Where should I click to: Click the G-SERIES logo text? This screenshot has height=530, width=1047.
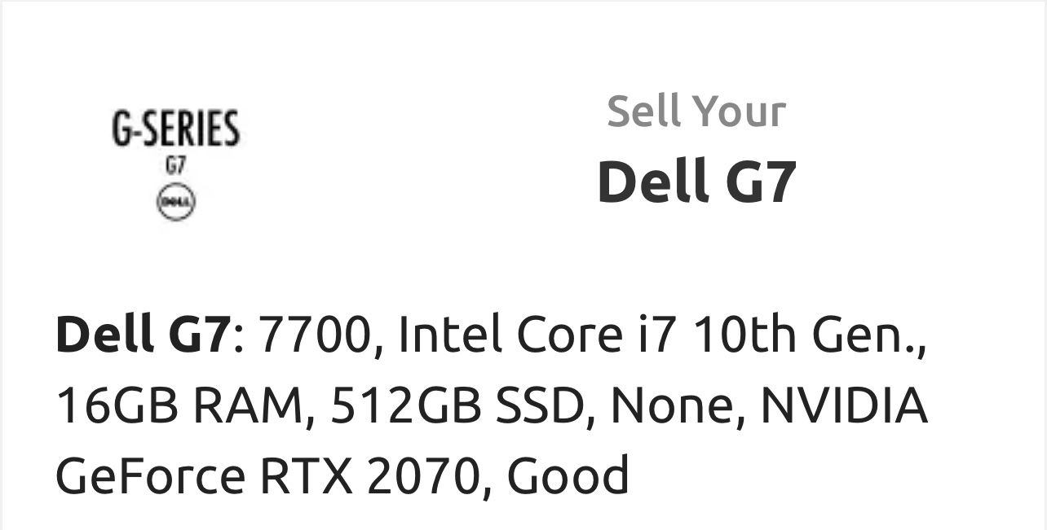point(176,130)
